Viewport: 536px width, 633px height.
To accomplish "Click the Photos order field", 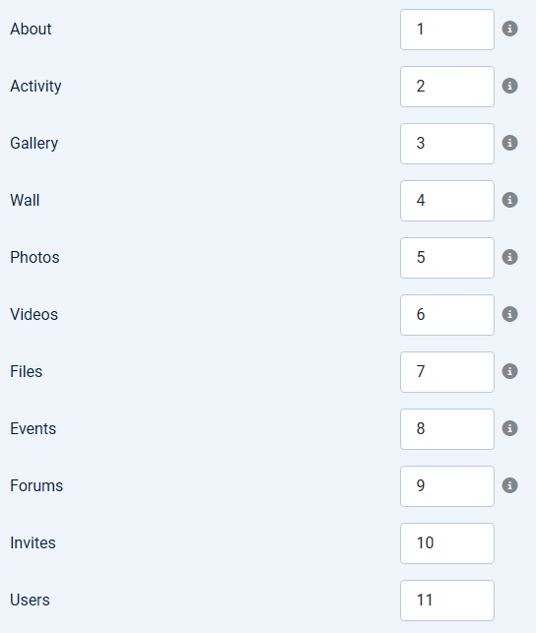I will [447, 258].
